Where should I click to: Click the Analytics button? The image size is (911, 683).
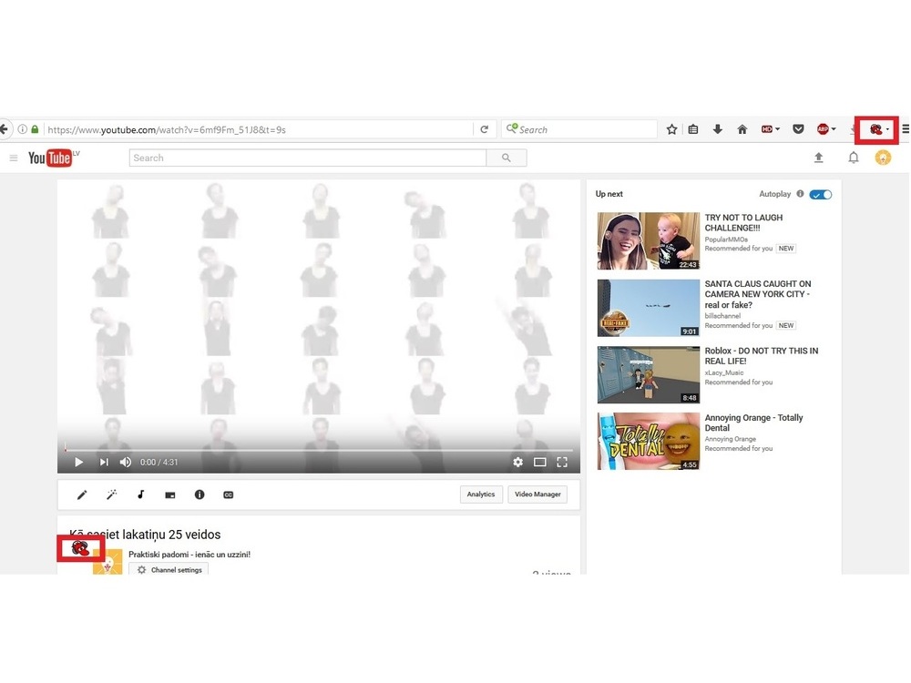(481, 494)
